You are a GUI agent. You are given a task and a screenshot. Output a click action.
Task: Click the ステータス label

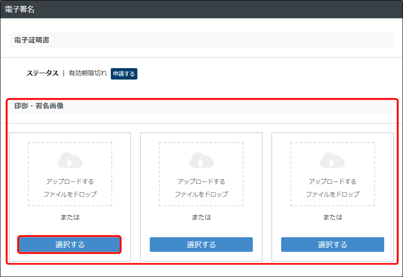pyautogui.click(x=42, y=73)
